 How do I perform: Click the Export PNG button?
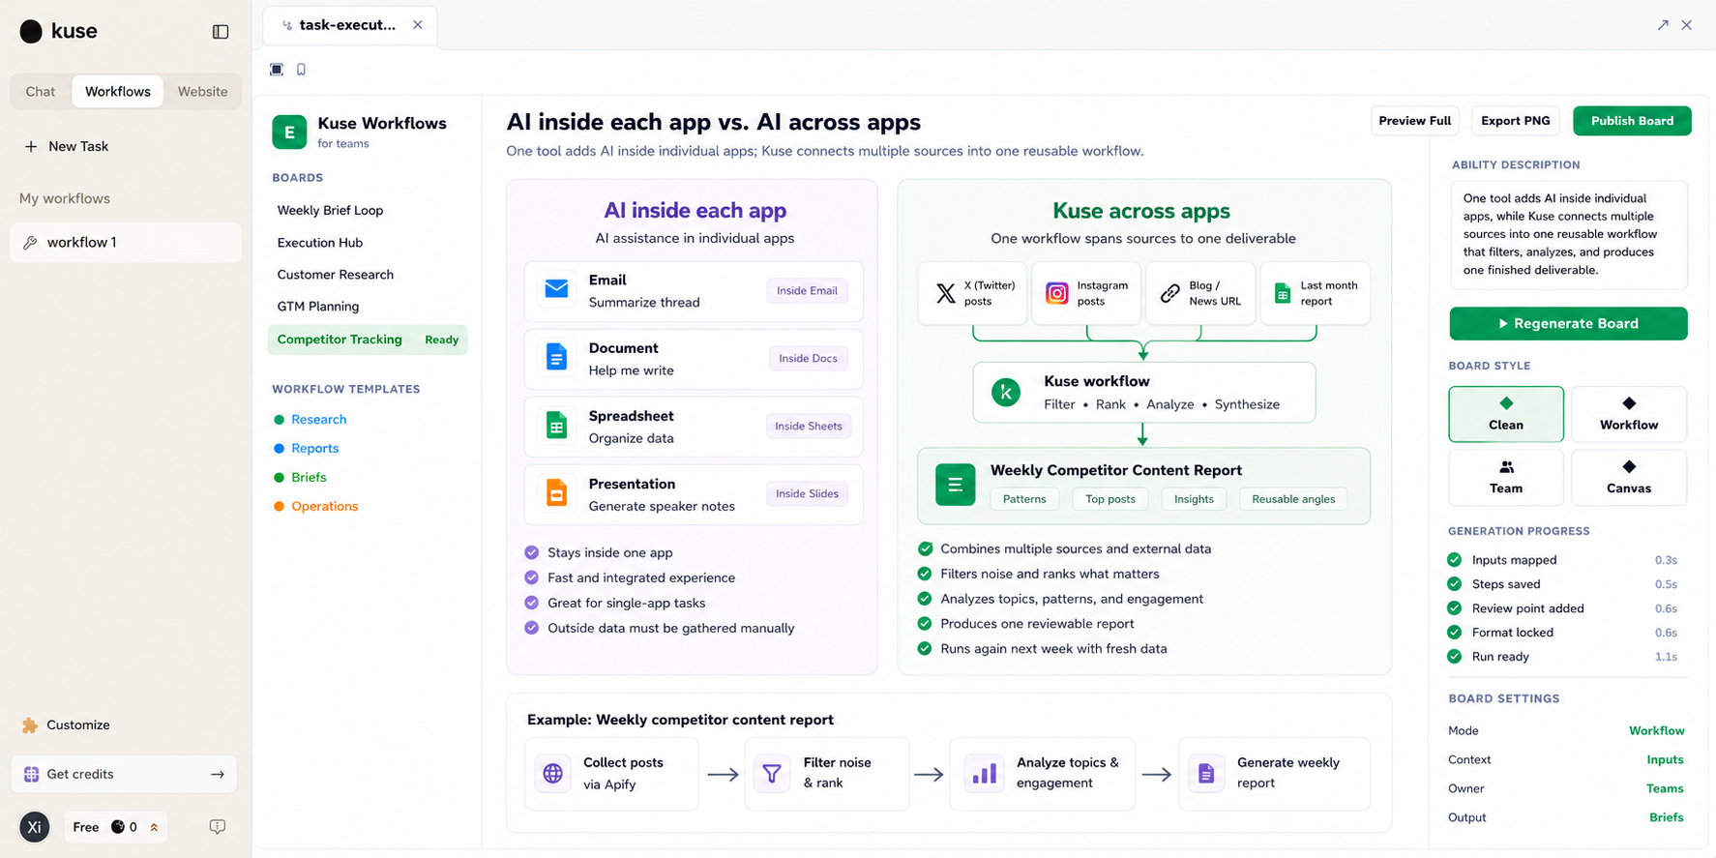(1515, 121)
